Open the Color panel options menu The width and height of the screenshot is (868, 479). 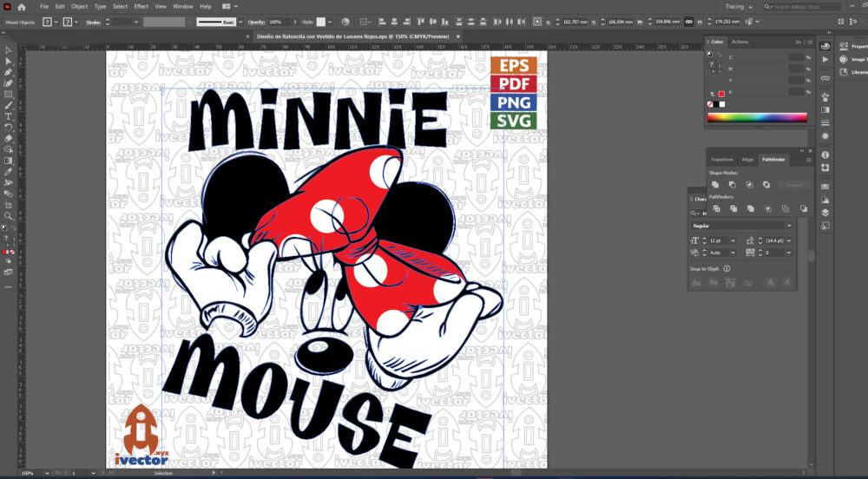(x=811, y=42)
